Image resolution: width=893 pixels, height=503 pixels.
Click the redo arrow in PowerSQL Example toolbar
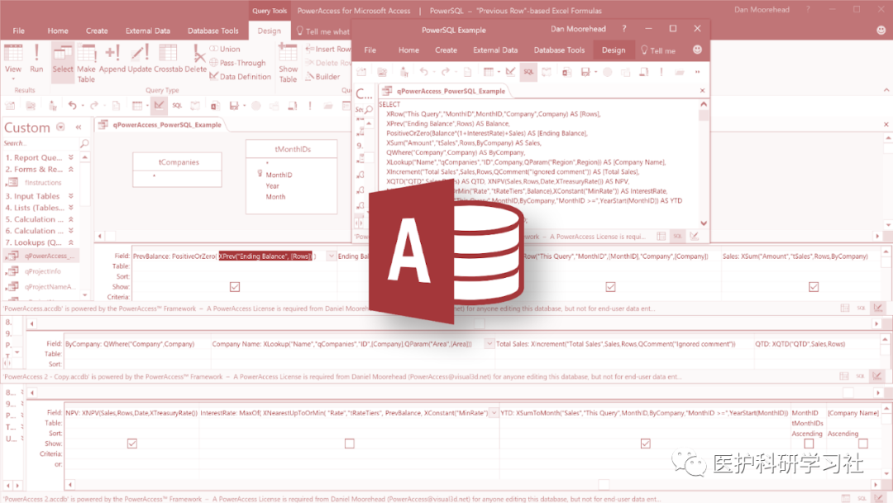click(446, 72)
